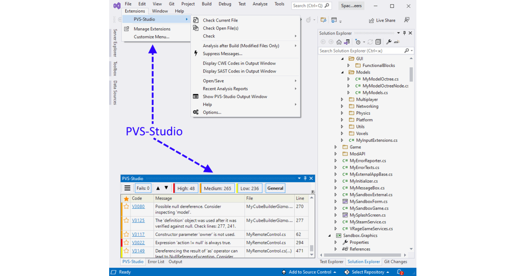Screen dimensions: 526x276
Task: Click the Live Share button
Action: (382, 21)
